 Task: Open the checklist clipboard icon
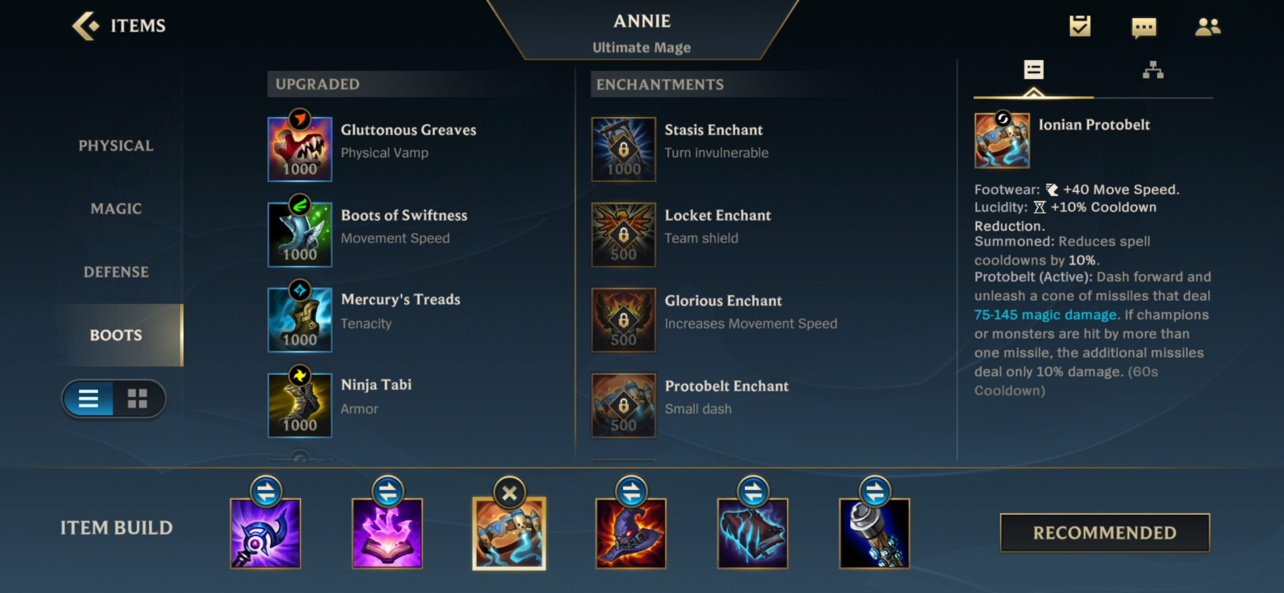[x=1080, y=26]
